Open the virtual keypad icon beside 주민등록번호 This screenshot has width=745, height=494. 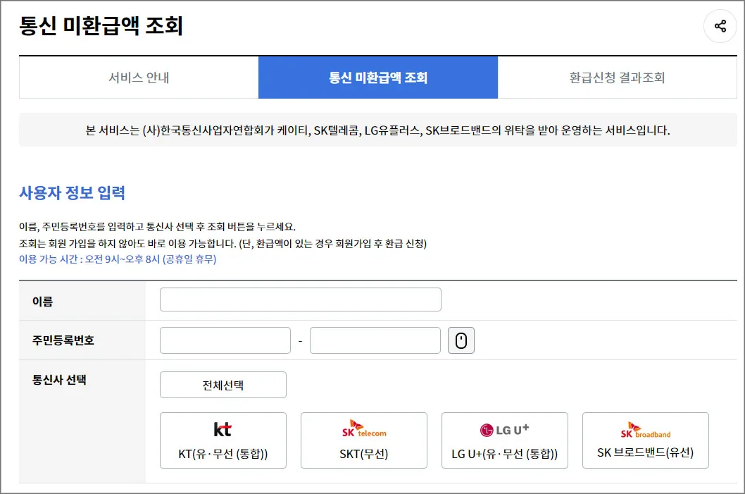[461, 340]
